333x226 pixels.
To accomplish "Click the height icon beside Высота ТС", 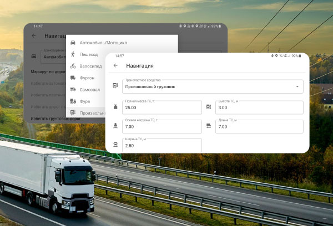I will point(209,107).
